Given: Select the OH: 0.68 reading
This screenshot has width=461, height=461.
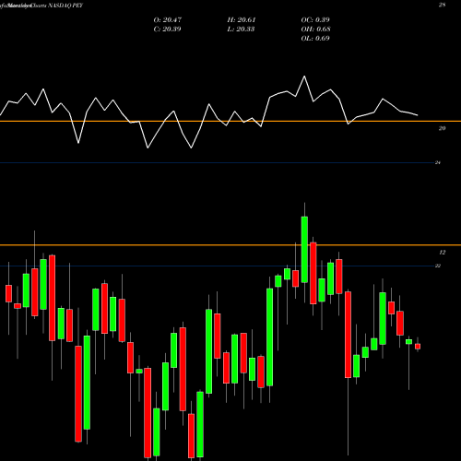Looking at the screenshot, I should pyautogui.click(x=315, y=30).
